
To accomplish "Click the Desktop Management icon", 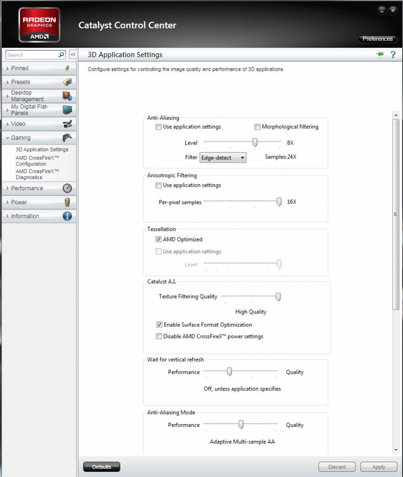I will coord(67,96).
